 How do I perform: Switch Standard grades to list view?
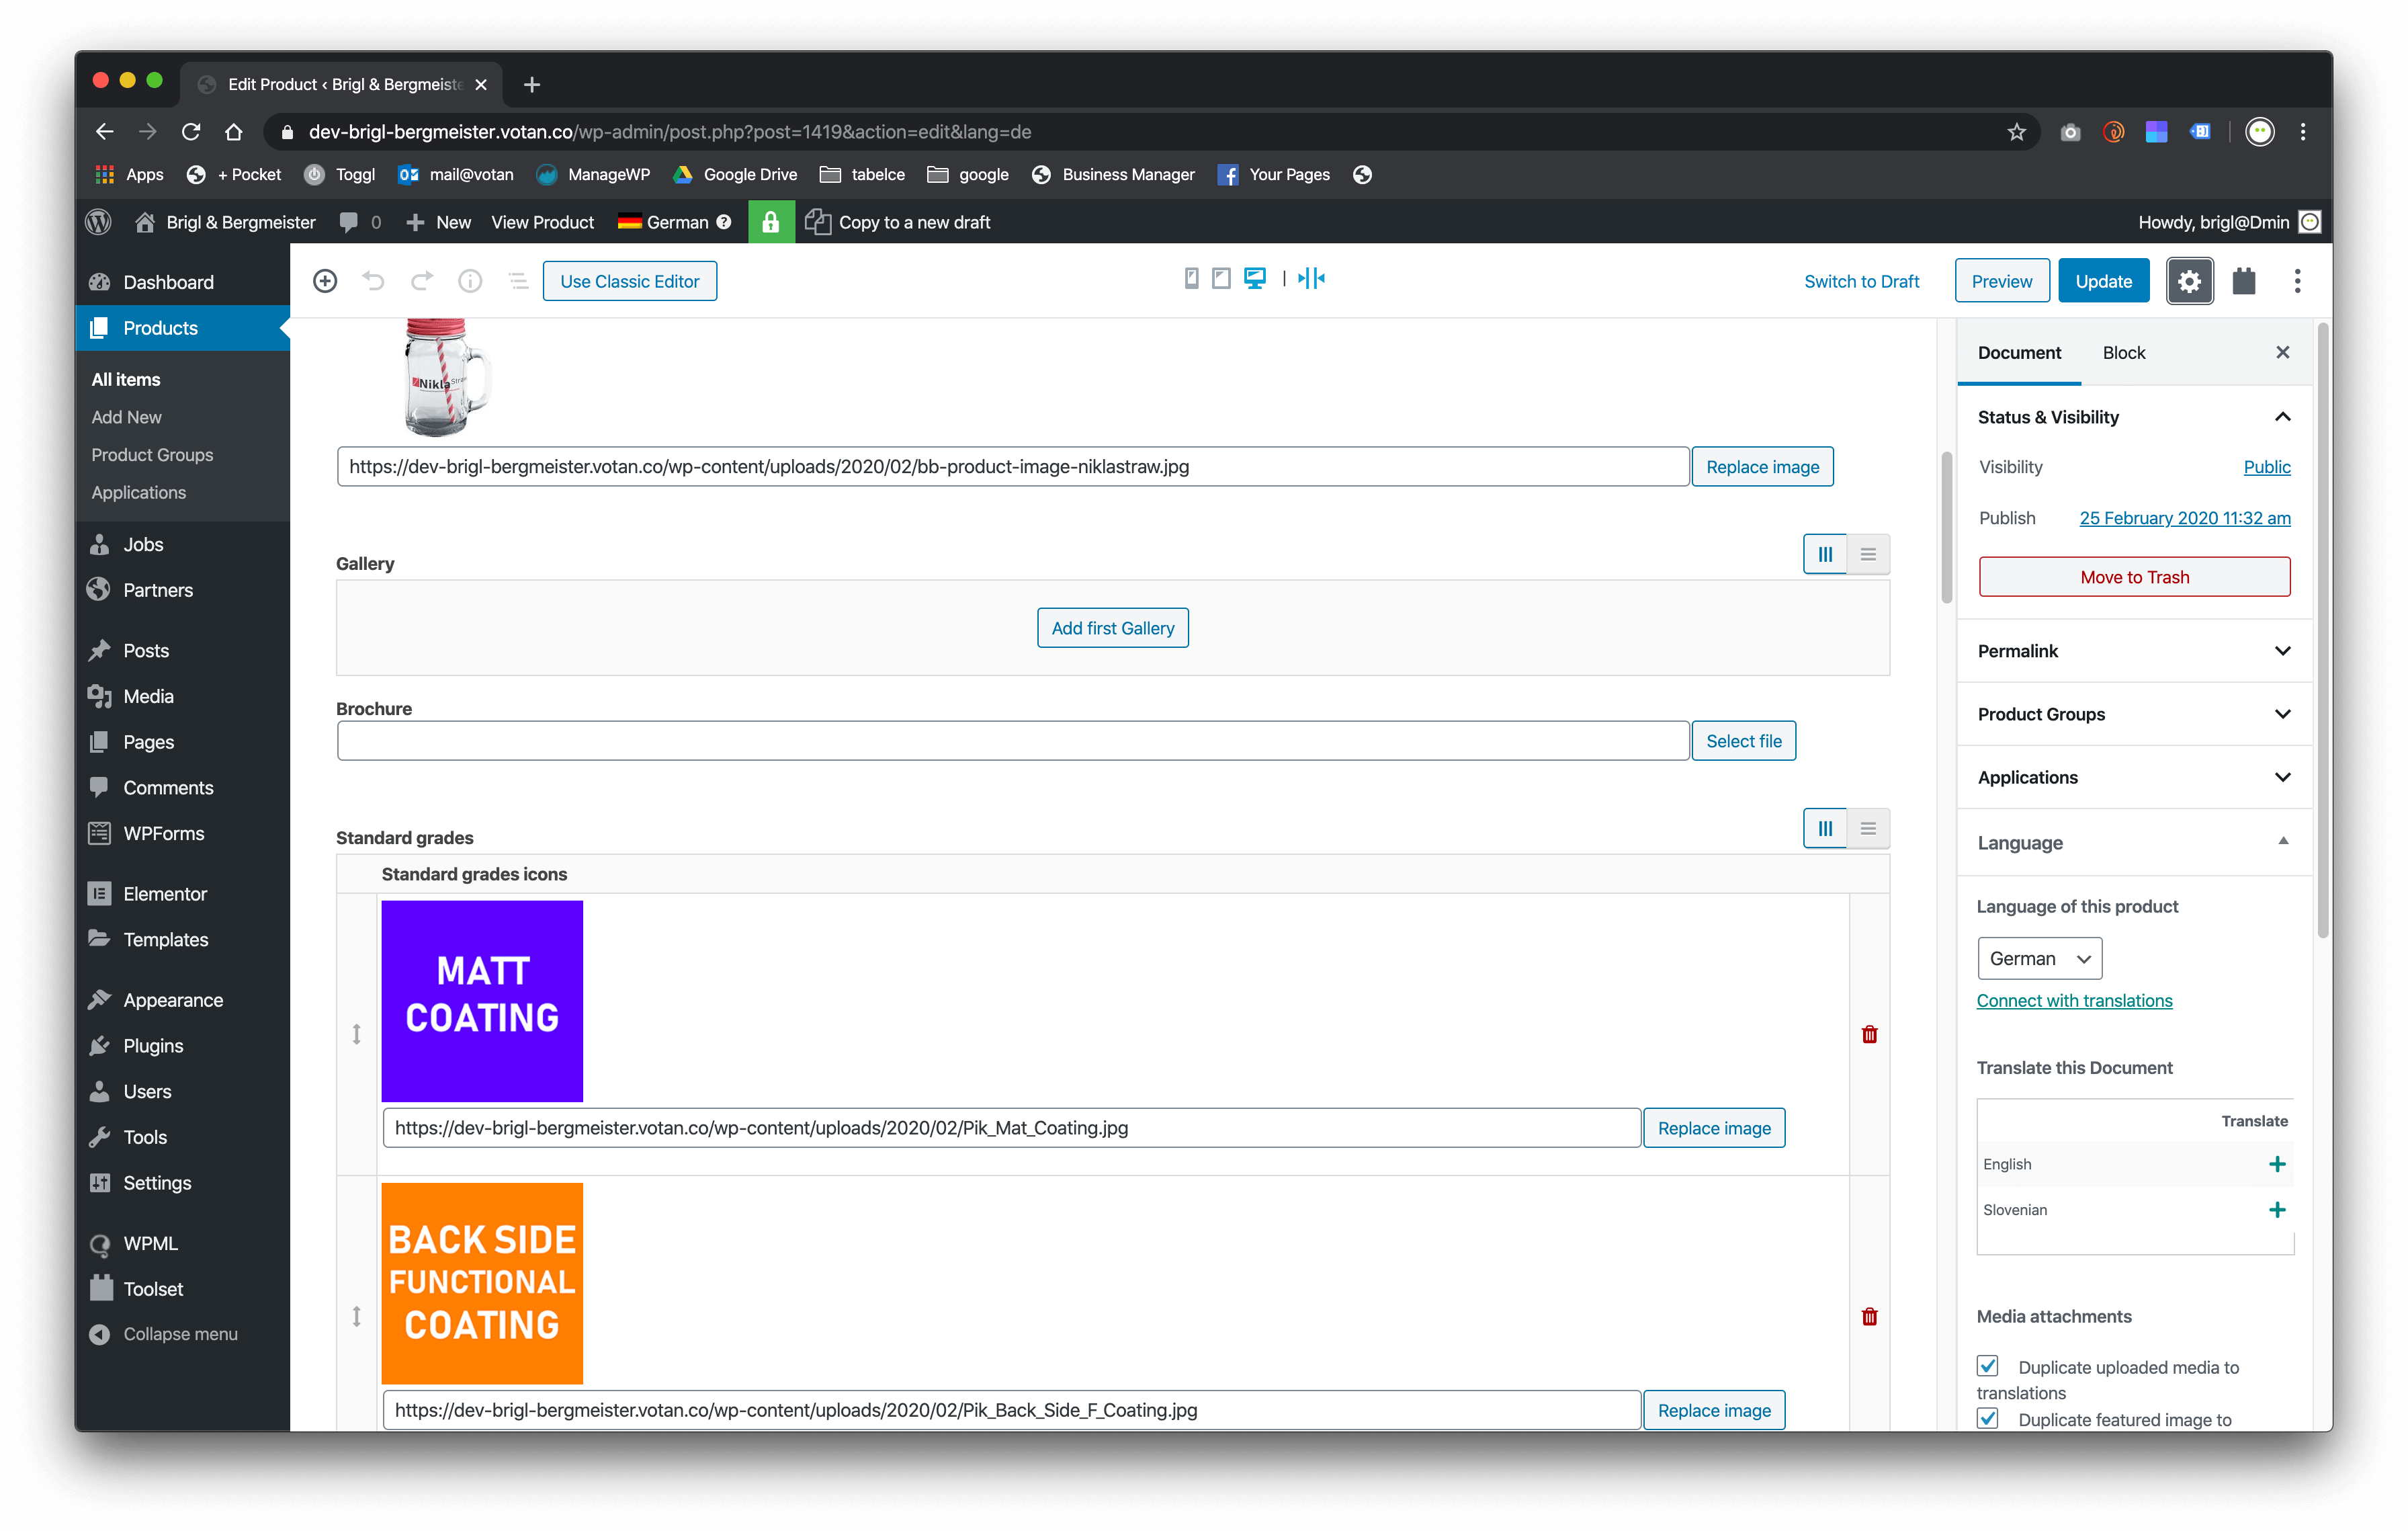pos(1867,828)
